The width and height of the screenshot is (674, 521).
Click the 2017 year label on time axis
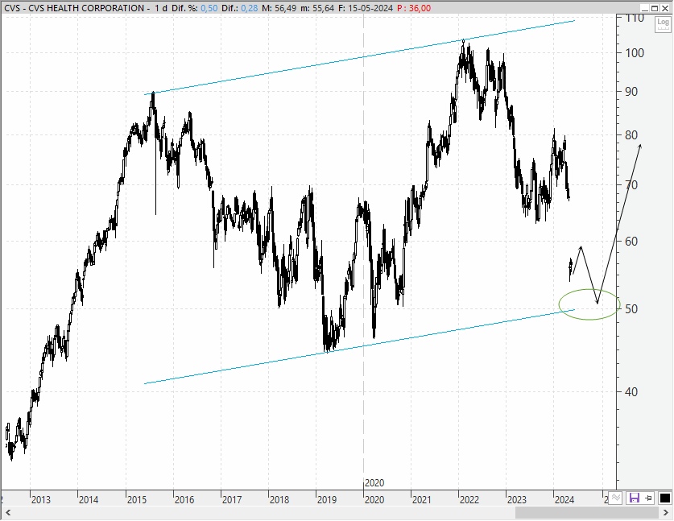(232, 500)
